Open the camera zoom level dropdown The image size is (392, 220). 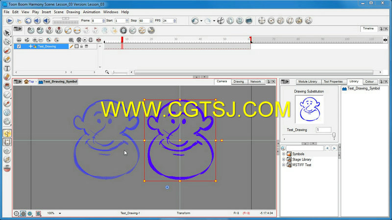click(60, 213)
